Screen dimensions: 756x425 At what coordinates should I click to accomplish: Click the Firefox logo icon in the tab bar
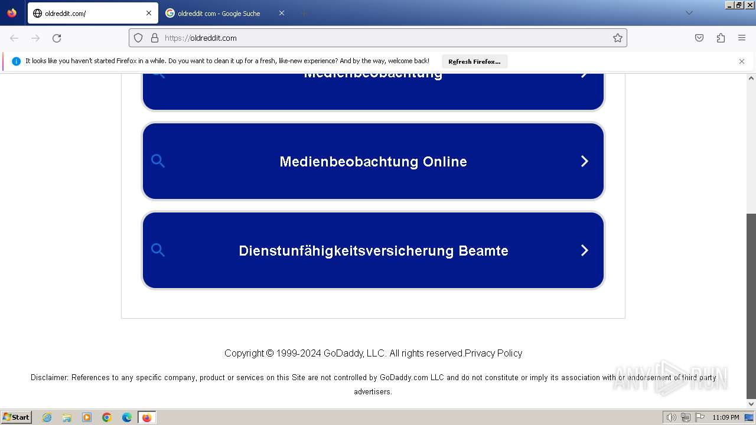12,13
